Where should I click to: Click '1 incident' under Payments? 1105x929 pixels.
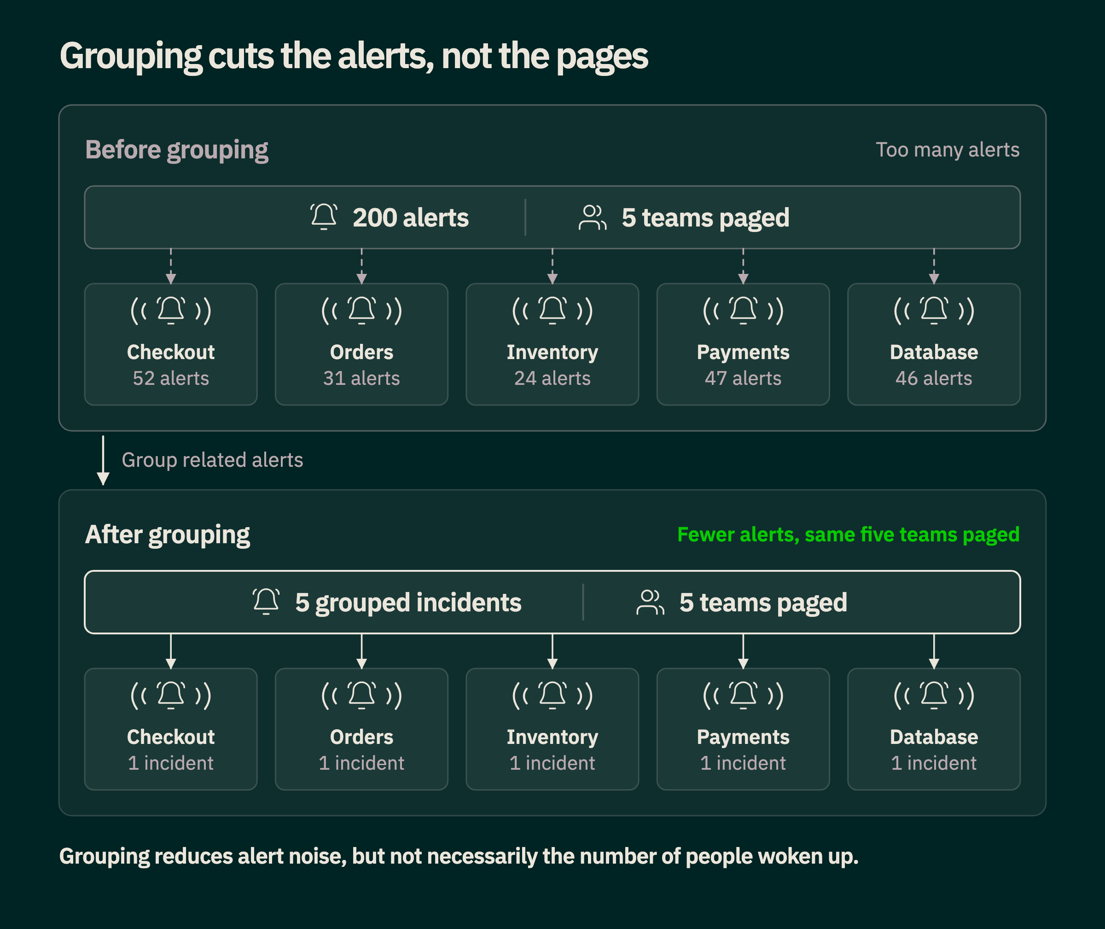(743, 763)
